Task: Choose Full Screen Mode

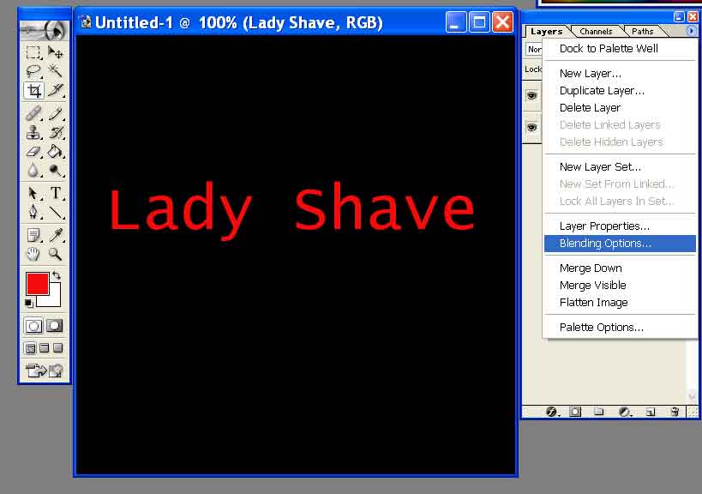Action: pyautogui.click(x=58, y=348)
